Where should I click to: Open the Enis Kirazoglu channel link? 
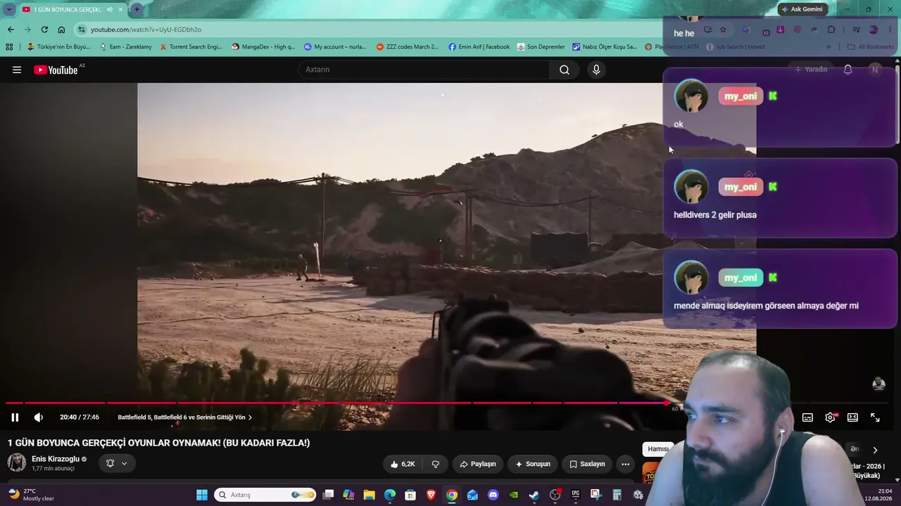[x=56, y=459]
